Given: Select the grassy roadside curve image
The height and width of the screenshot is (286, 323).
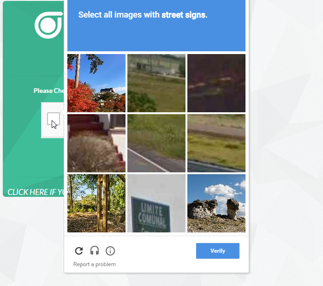Looking at the screenshot, I should point(216,143).
